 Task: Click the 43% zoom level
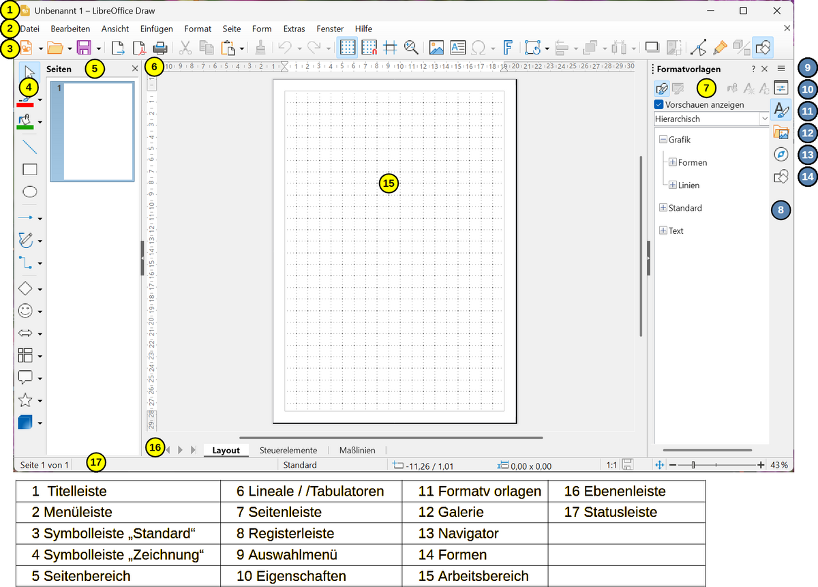[x=780, y=465]
